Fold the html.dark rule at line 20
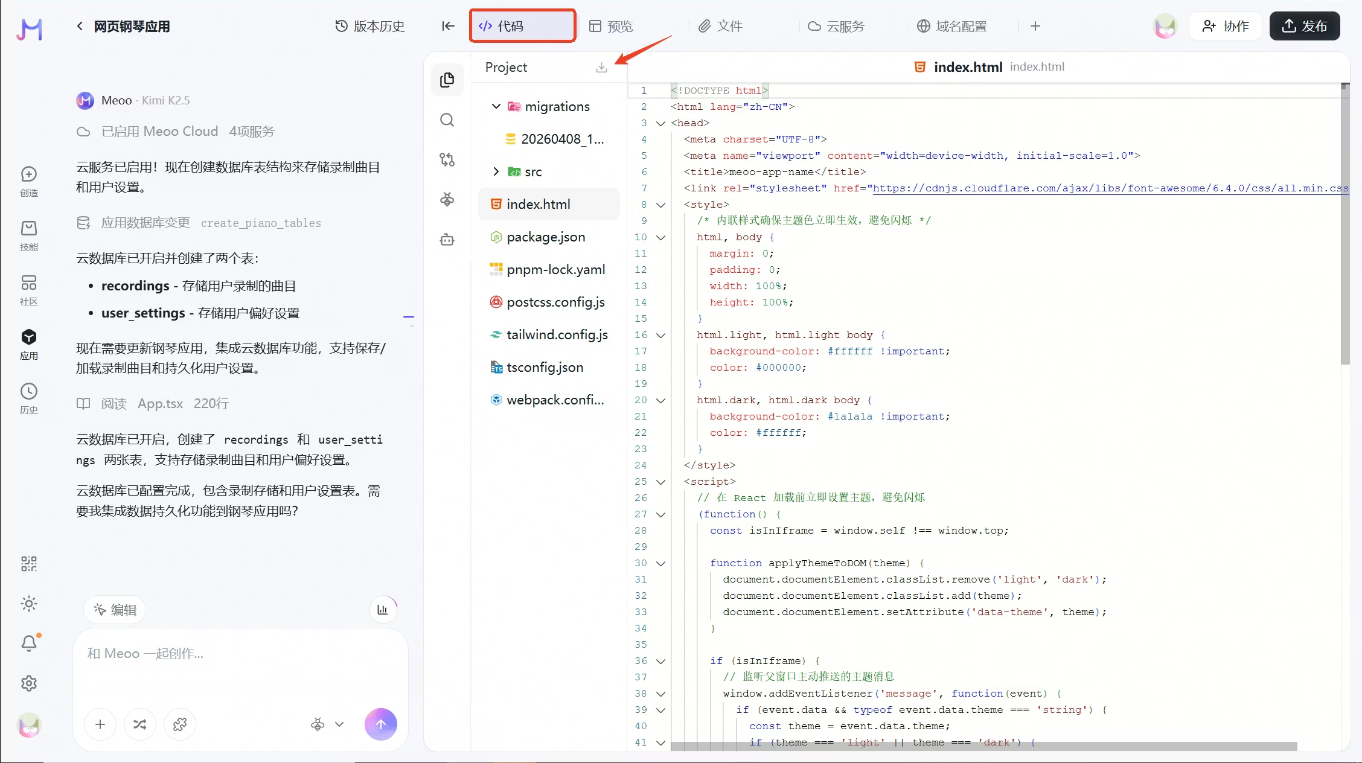 click(x=661, y=400)
